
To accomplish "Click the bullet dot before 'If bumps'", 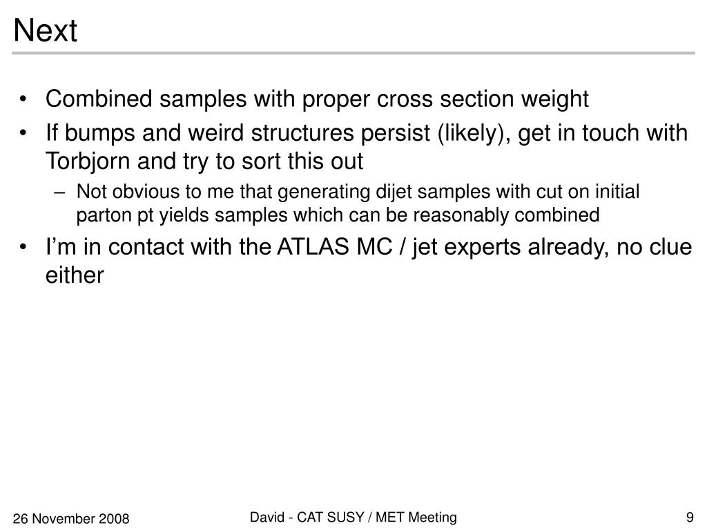I will coord(23,133).
